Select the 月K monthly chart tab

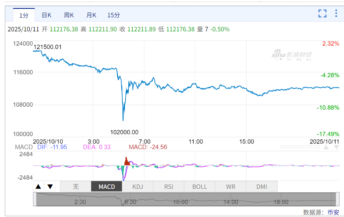[x=91, y=15]
